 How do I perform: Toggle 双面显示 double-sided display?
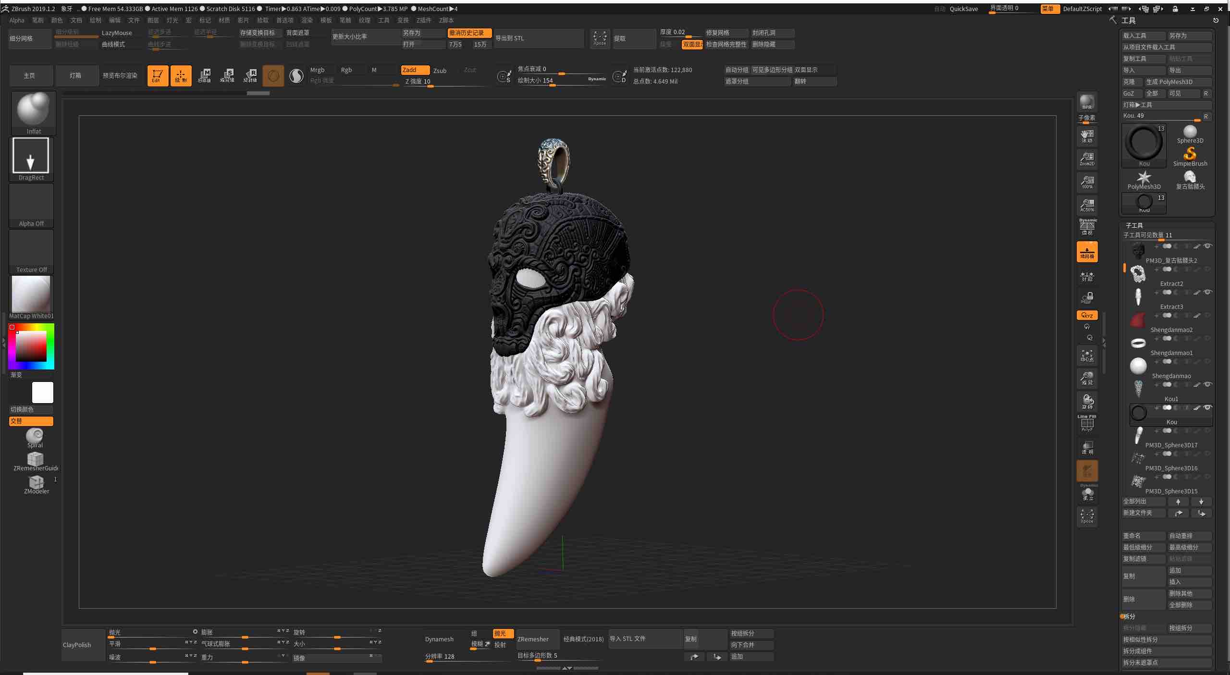692,44
